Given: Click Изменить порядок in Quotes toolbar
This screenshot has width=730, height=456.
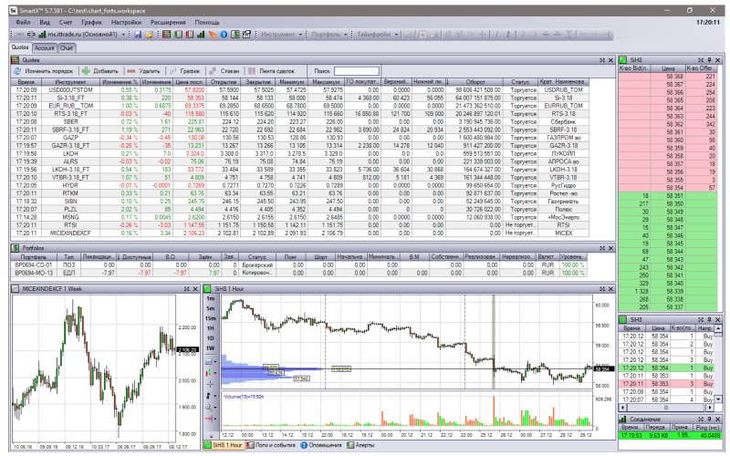Looking at the screenshot, I should [43, 71].
